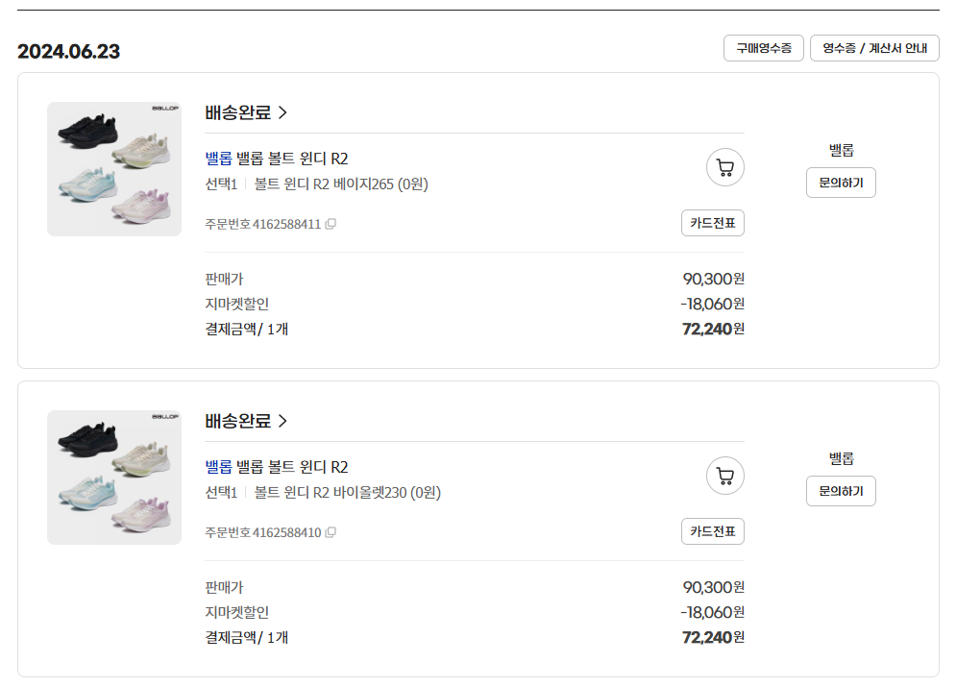Open 구매영수증 purchase receipt

pos(763,48)
